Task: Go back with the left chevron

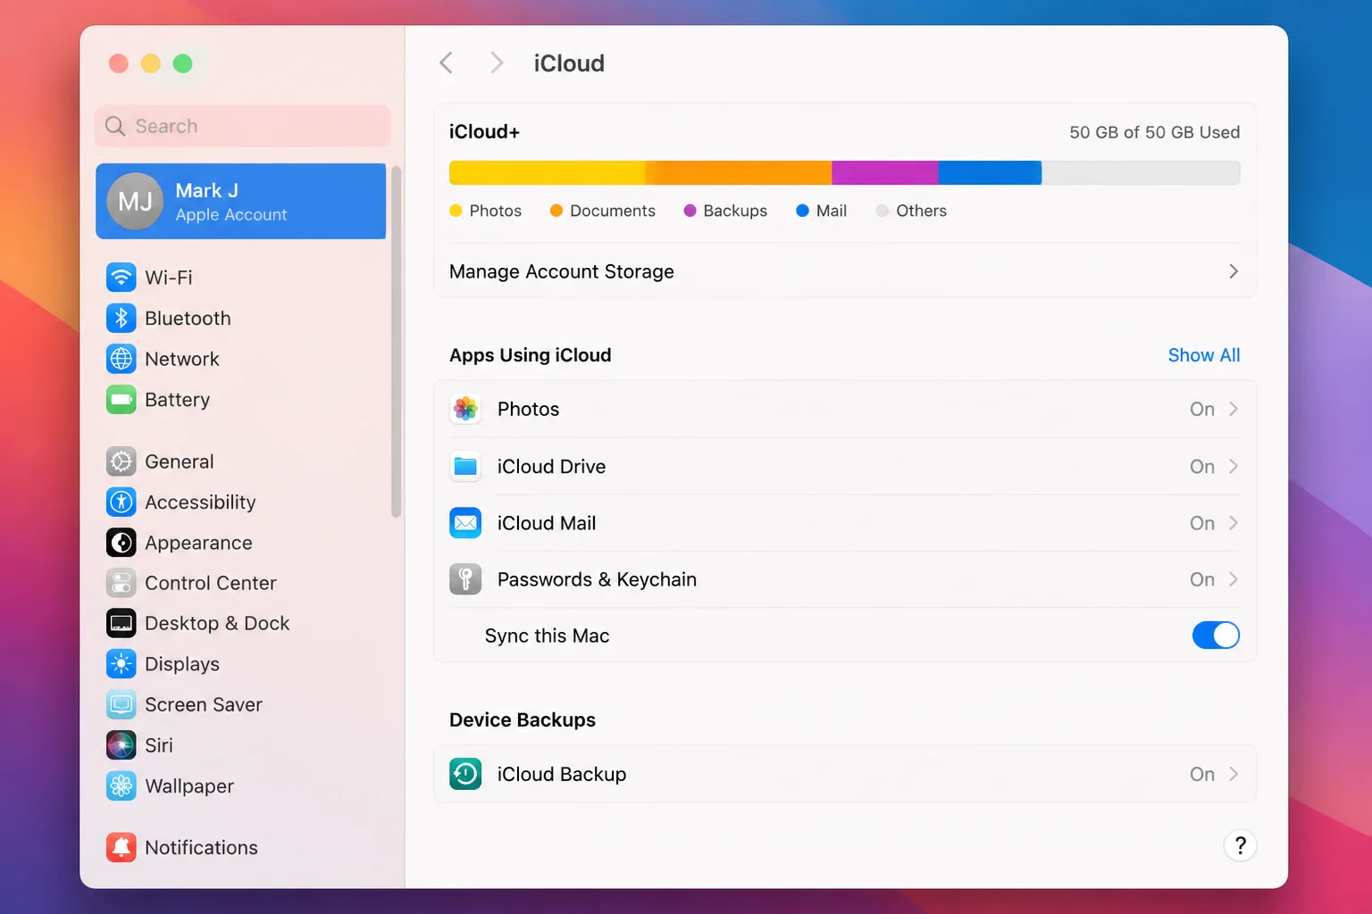Action: (447, 63)
